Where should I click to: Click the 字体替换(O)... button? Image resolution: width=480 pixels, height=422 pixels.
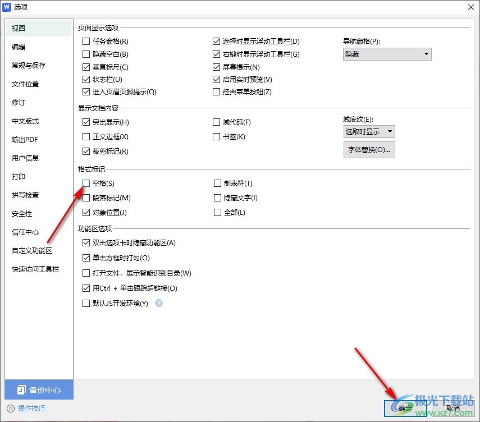369,150
